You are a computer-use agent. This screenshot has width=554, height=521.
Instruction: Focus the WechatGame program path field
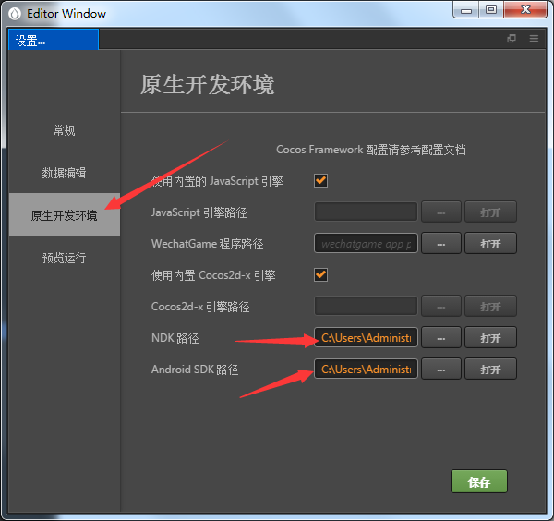(366, 243)
